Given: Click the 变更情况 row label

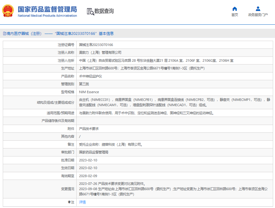Looking at the screenshot, I should pos(68,189).
